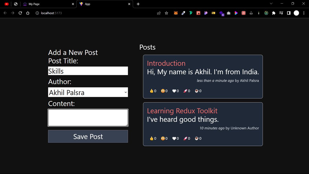Click the thumbs up reaction on Introduction post
Viewport: 309px width, 174px height.
(152, 91)
